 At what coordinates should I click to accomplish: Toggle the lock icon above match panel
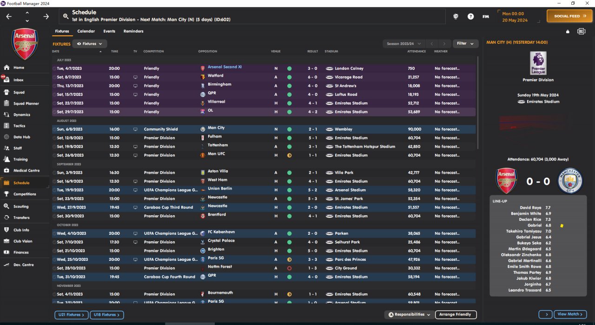568,32
